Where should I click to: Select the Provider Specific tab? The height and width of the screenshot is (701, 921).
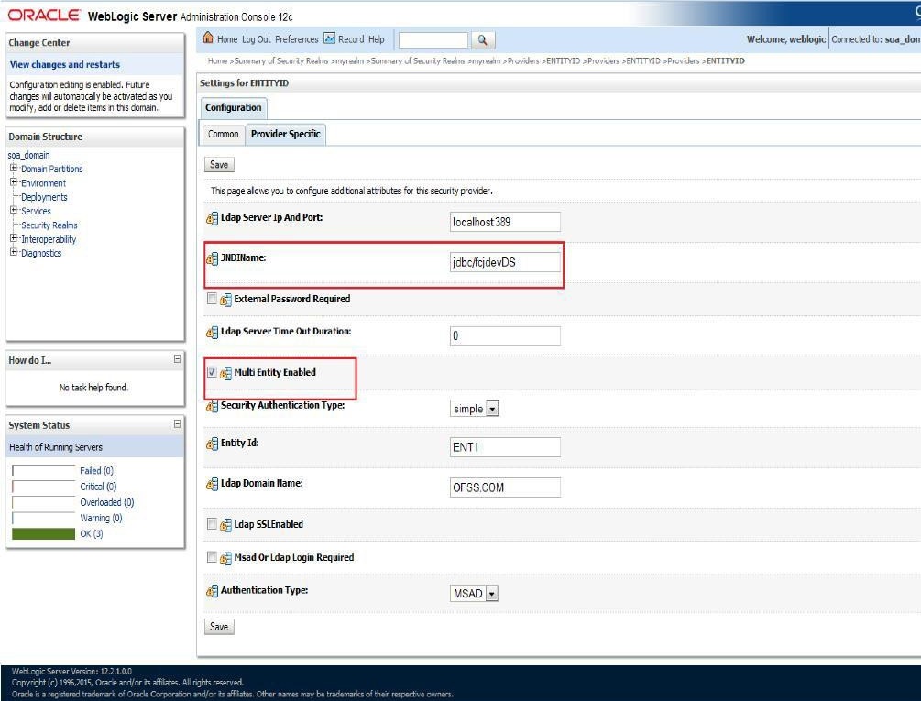(285, 135)
